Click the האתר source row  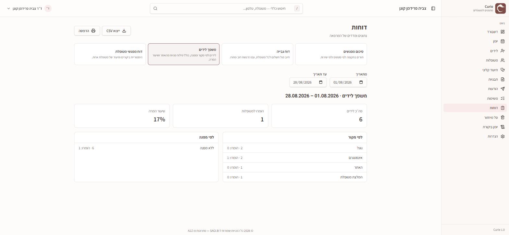295,167
